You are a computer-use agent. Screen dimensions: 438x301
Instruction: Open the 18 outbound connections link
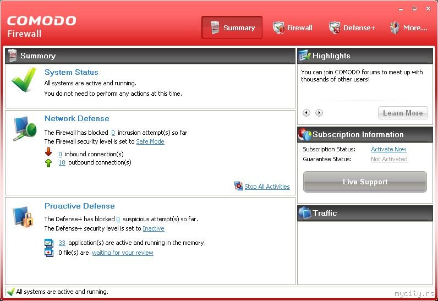(x=62, y=162)
